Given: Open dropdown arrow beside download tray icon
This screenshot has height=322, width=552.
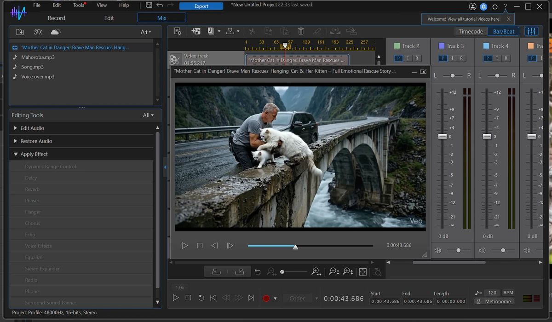Looking at the screenshot, I should (238, 32).
